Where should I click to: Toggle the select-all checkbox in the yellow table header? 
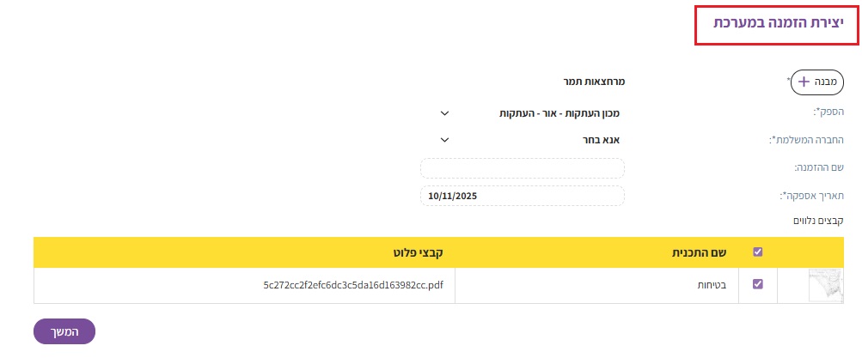click(757, 252)
